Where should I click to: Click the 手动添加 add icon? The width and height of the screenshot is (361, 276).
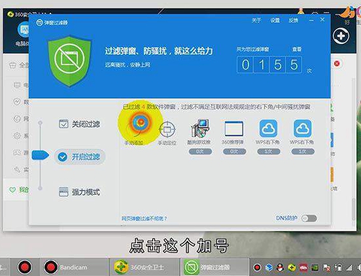140,124
